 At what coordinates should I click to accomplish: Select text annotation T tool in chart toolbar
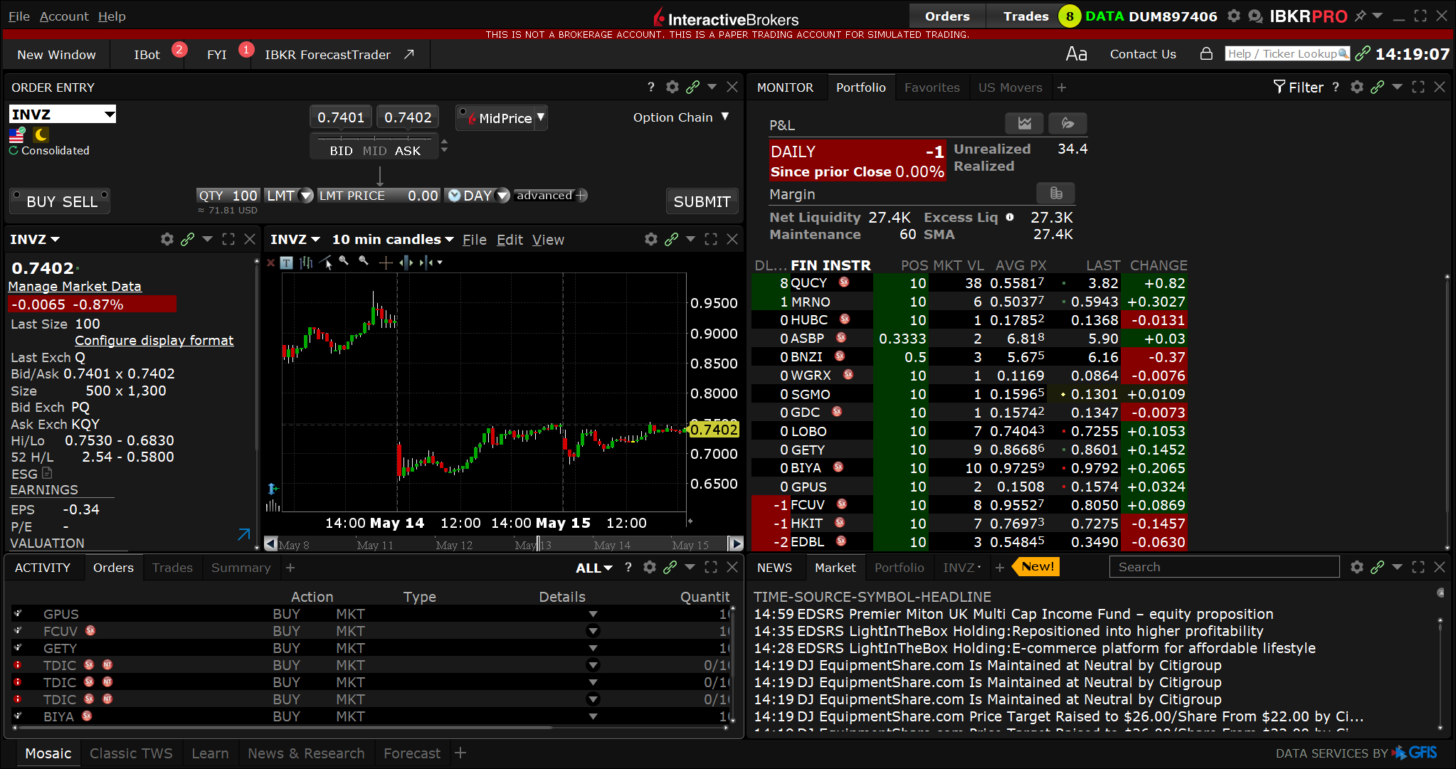[x=286, y=262]
